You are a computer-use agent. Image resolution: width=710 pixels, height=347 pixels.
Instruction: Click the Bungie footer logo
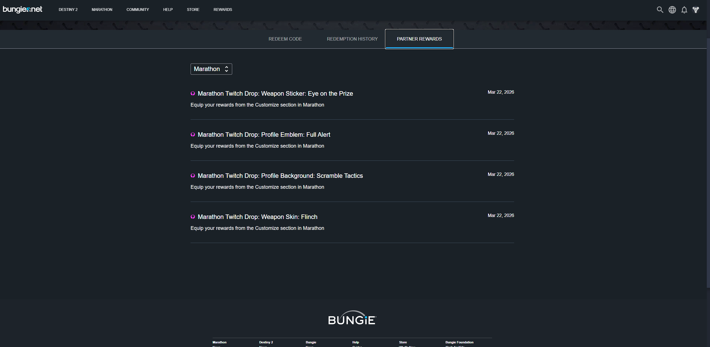[x=352, y=318]
